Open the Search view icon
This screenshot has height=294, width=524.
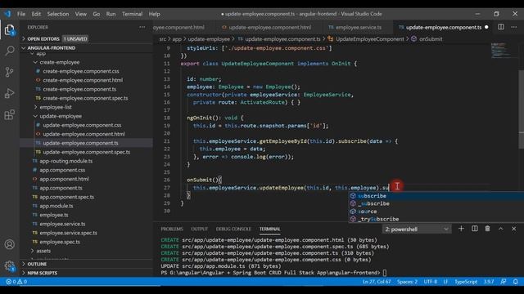tap(9, 51)
